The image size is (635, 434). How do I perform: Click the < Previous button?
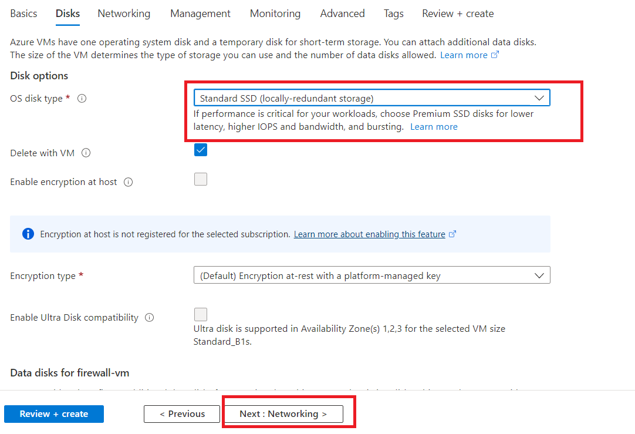pyautogui.click(x=182, y=414)
